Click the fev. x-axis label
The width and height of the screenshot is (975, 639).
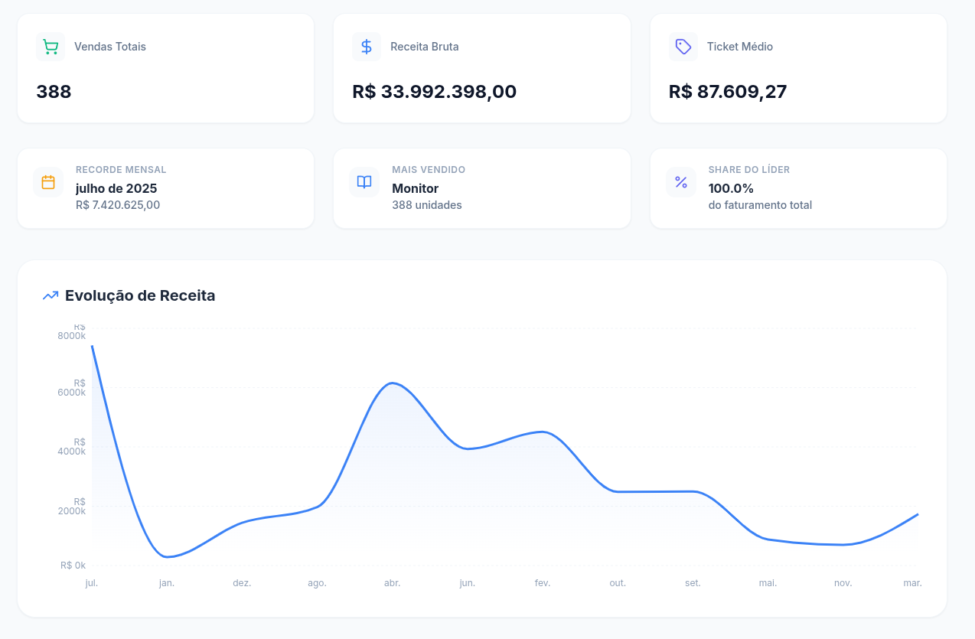click(543, 583)
